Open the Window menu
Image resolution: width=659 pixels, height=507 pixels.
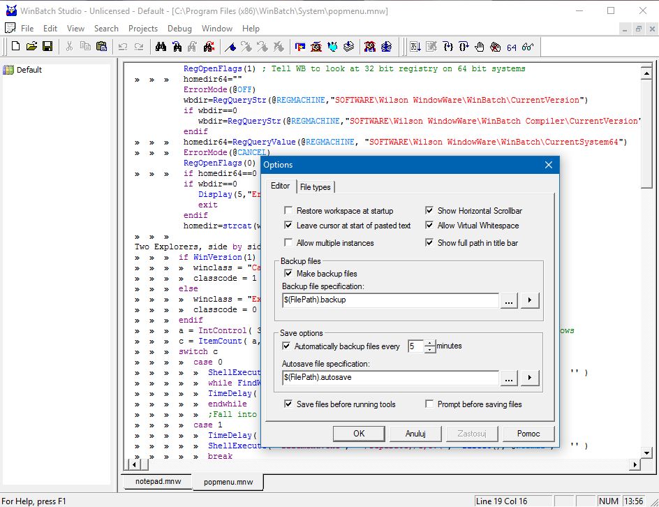click(x=217, y=29)
